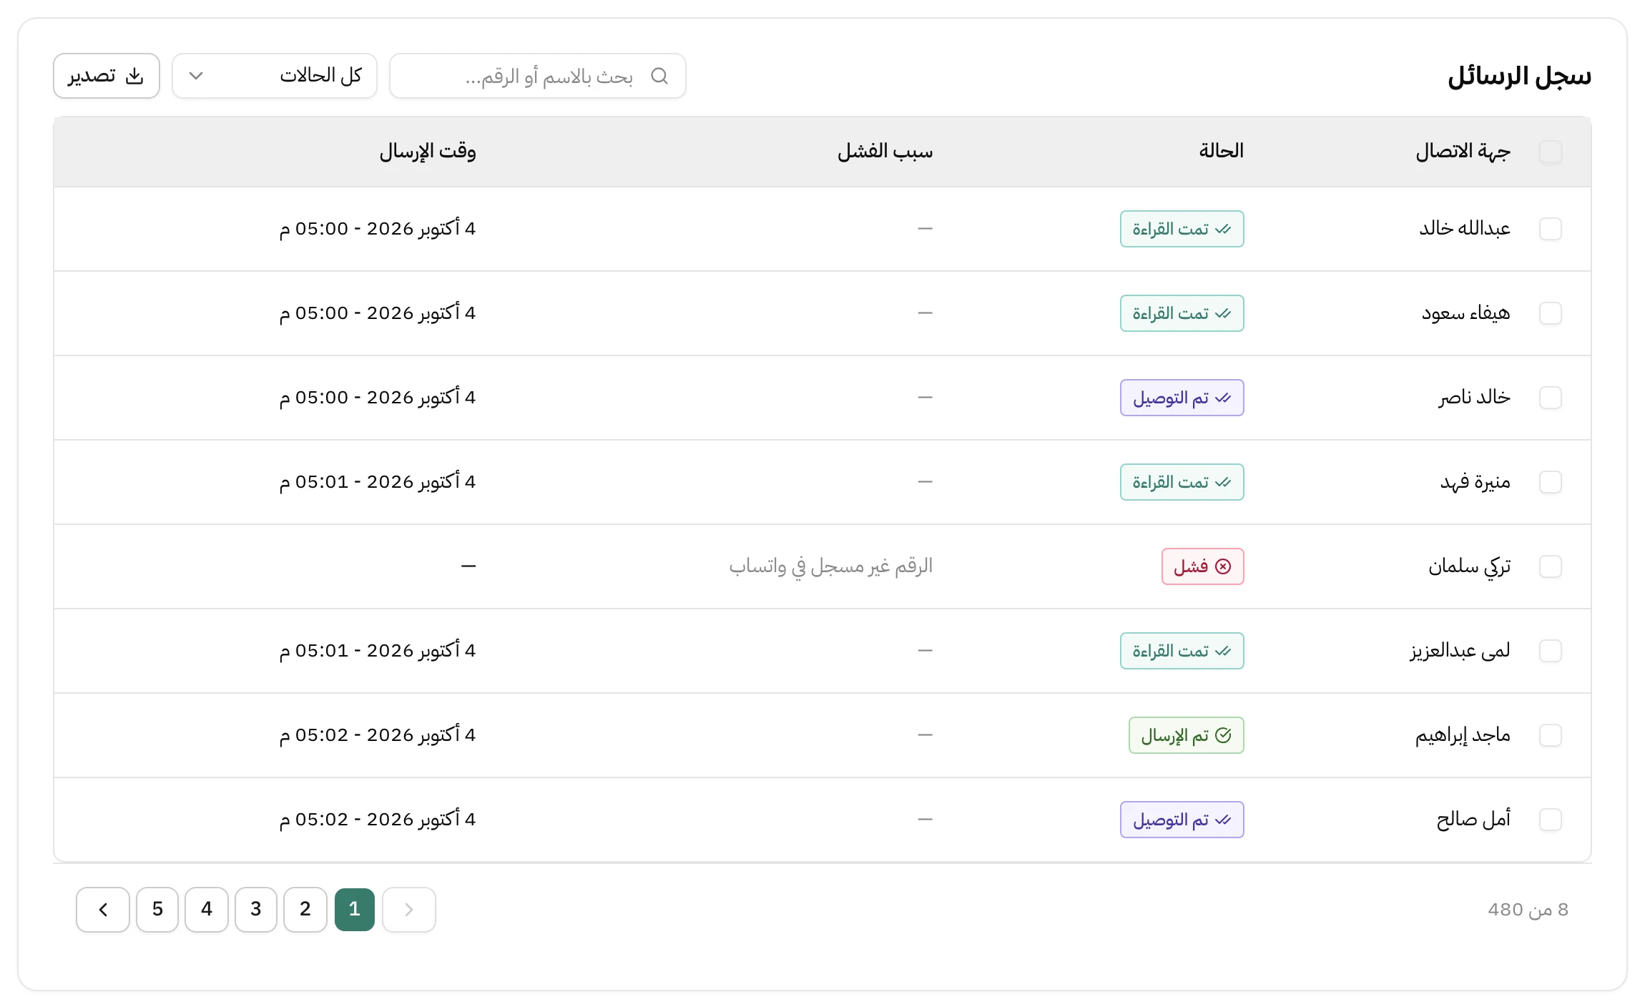The width and height of the screenshot is (1645, 1007).
Task: Tick the ماجد إبراهيم row checkbox
Action: coord(1551,735)
